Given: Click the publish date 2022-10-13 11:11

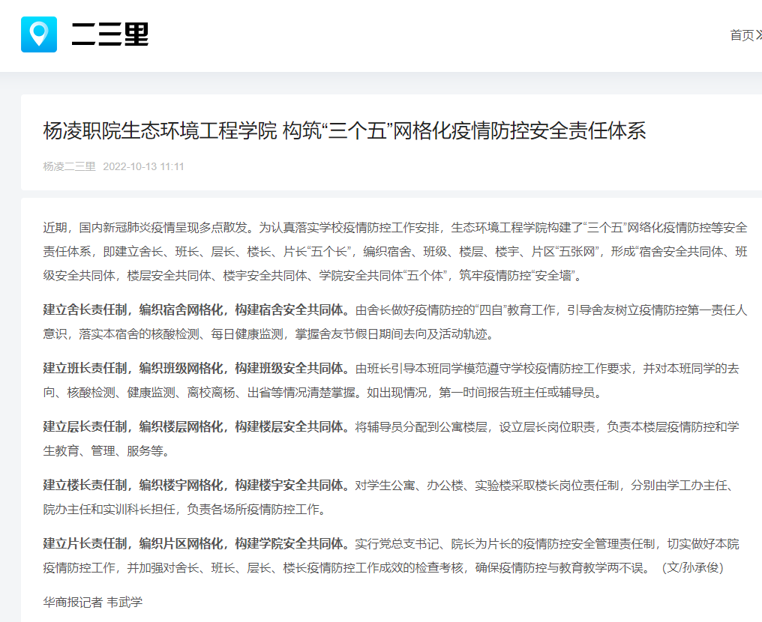Looking at the screenshot, I should point(143,166).
